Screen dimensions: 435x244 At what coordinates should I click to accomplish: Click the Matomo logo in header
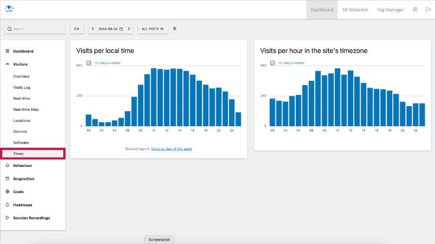[9, 9]
